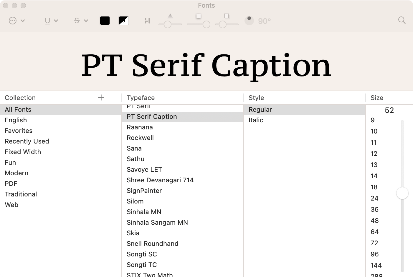The image size is (413, 277).
Task: Set font size to 48
Action: point(374,221)
